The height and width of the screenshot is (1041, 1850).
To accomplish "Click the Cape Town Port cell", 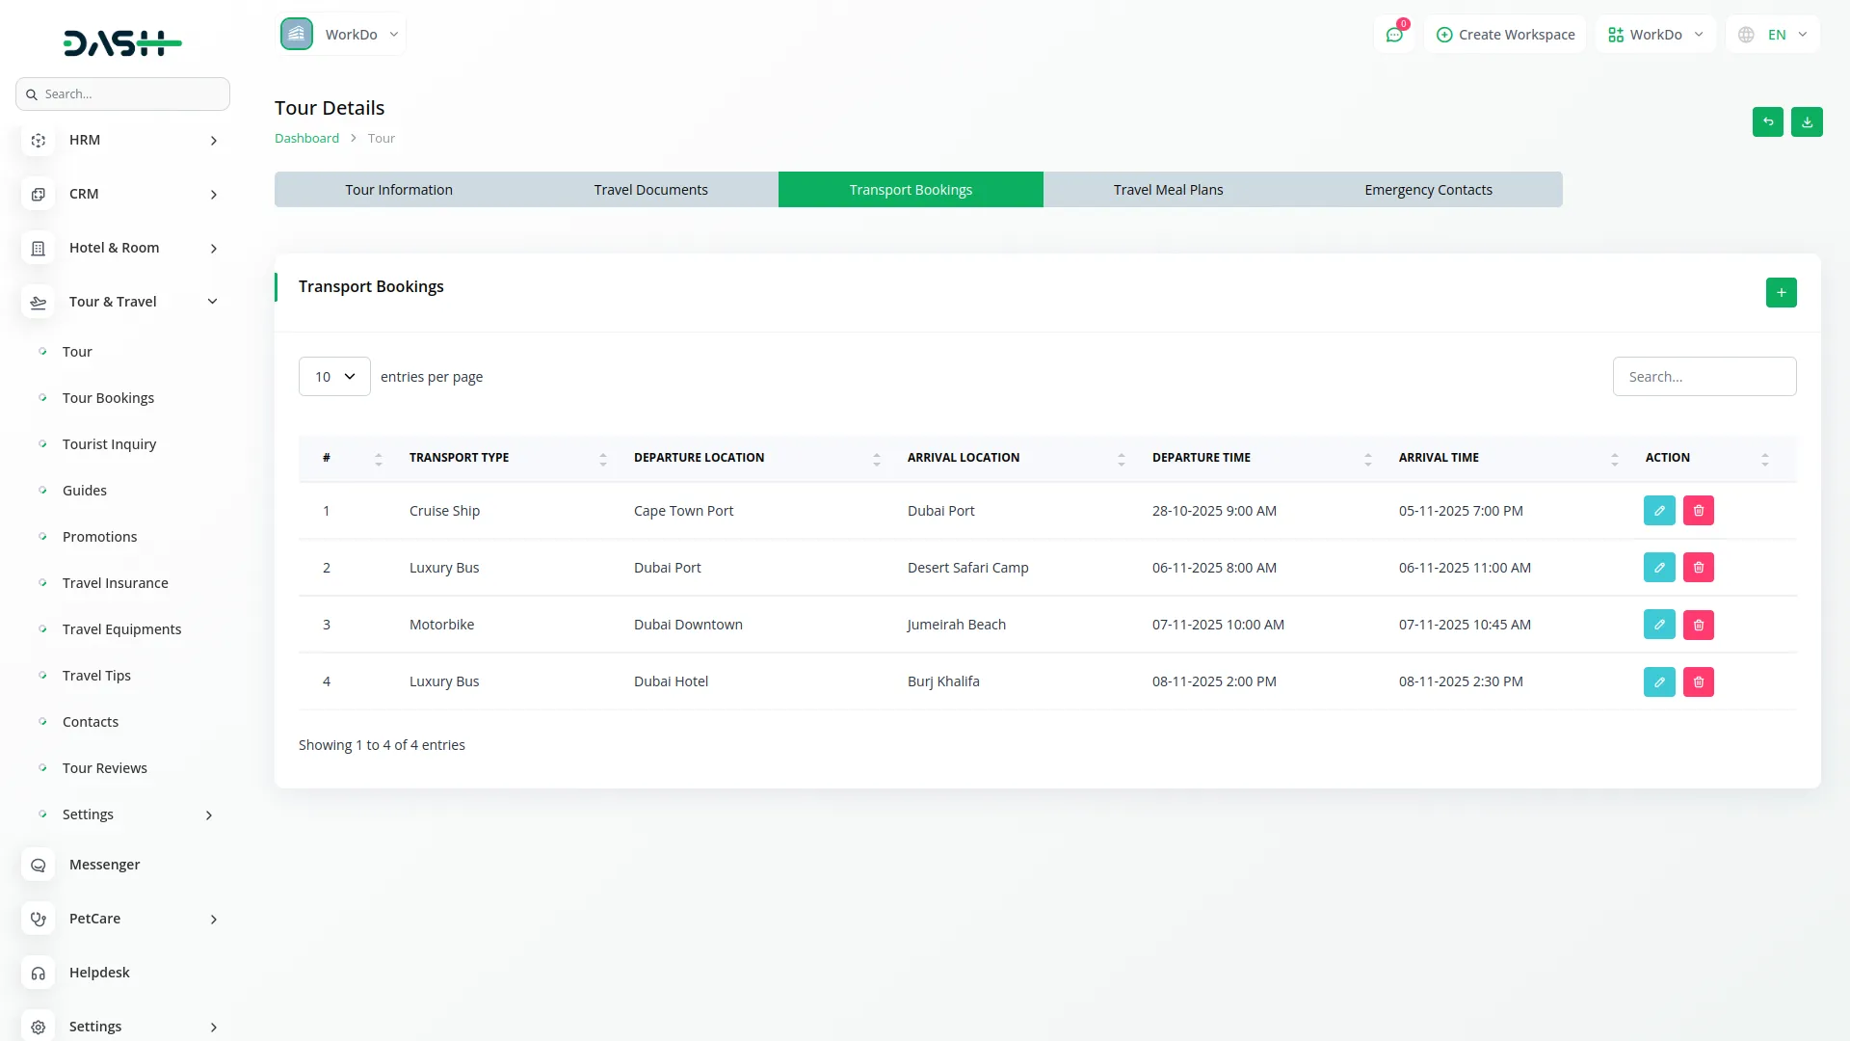I will pyautogui.click(x=683, y=511).
